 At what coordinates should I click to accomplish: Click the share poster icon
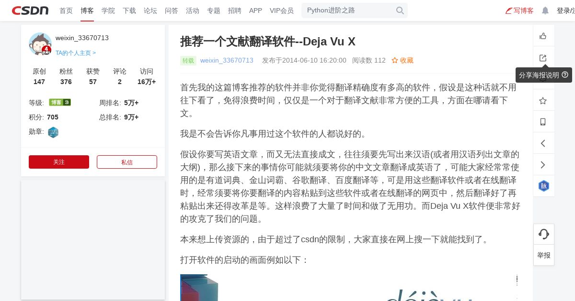[x=543, y=58]
